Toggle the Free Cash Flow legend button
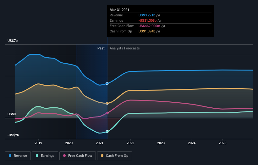The image size is (258, 165). point(78,156)
